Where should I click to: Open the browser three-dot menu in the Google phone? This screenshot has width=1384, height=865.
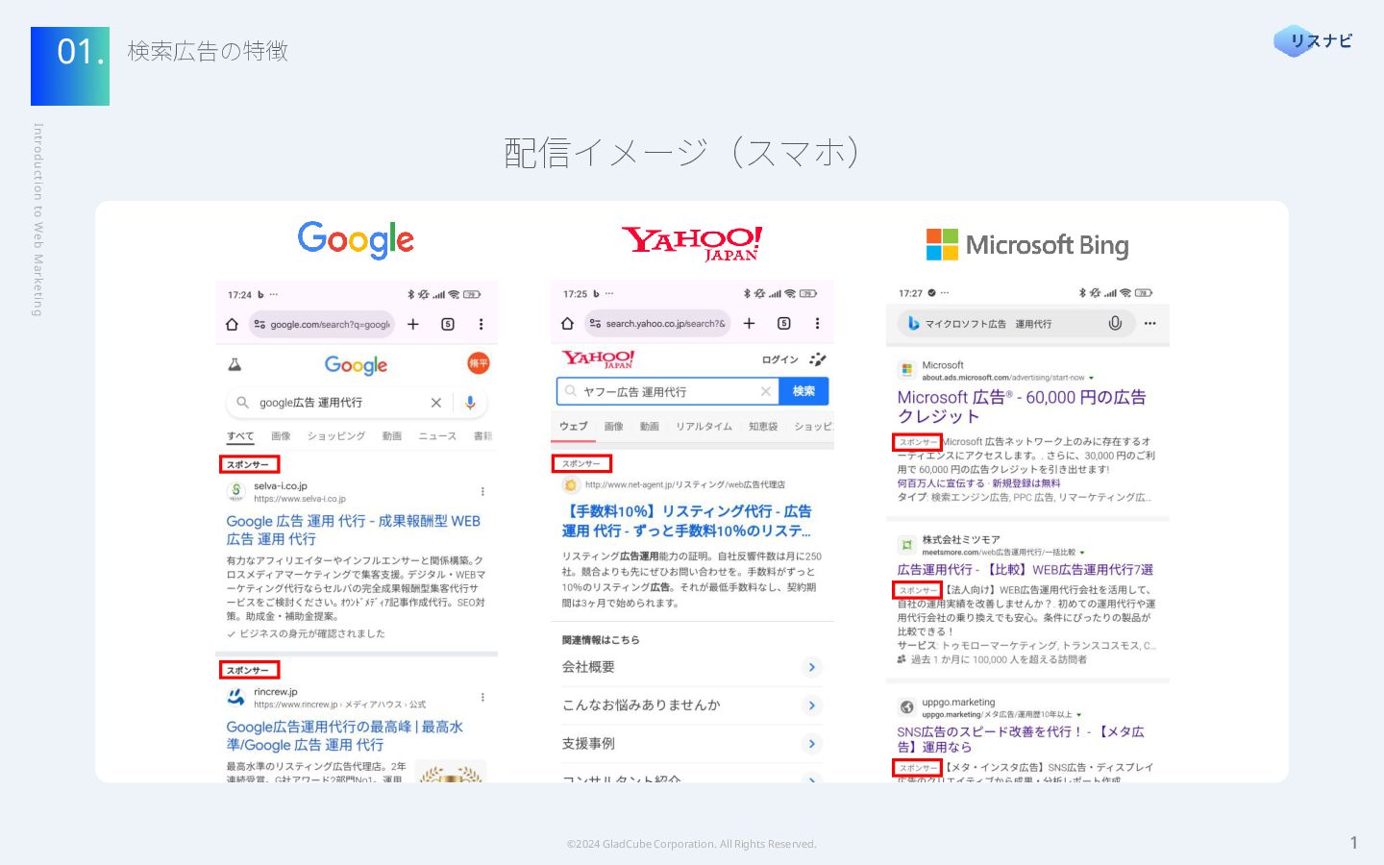coord(482,325)
